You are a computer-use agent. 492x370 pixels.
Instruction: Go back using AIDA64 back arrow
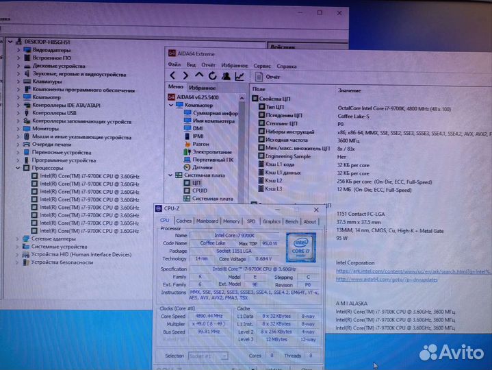(x=172, y=75)
